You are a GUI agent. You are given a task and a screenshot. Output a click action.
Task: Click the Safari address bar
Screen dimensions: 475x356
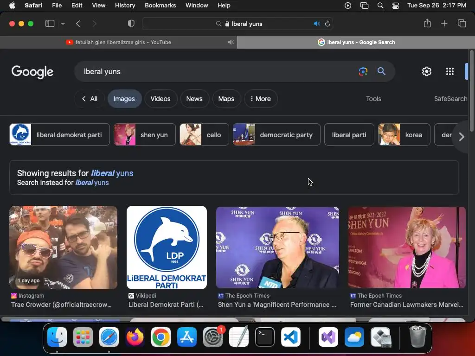coord(237,24)
